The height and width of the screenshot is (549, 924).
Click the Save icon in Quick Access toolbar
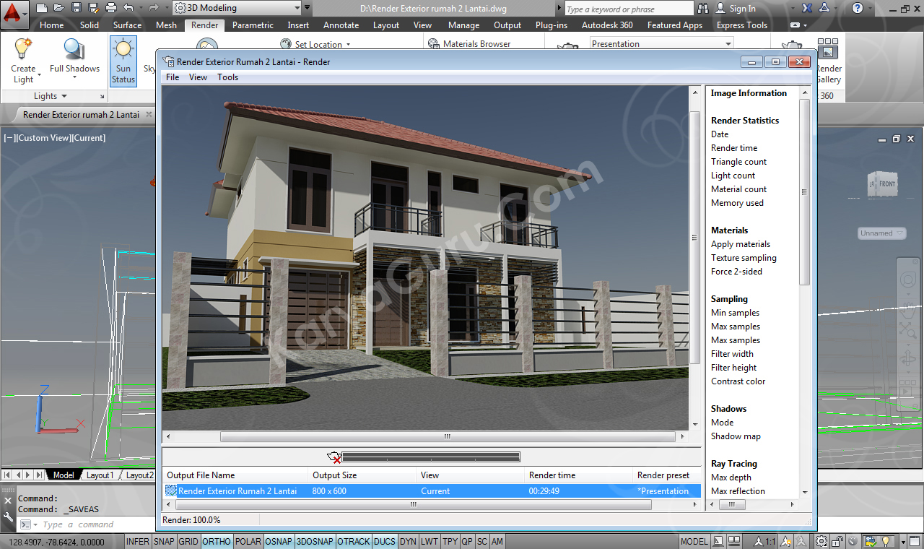(x=75, y=8)
